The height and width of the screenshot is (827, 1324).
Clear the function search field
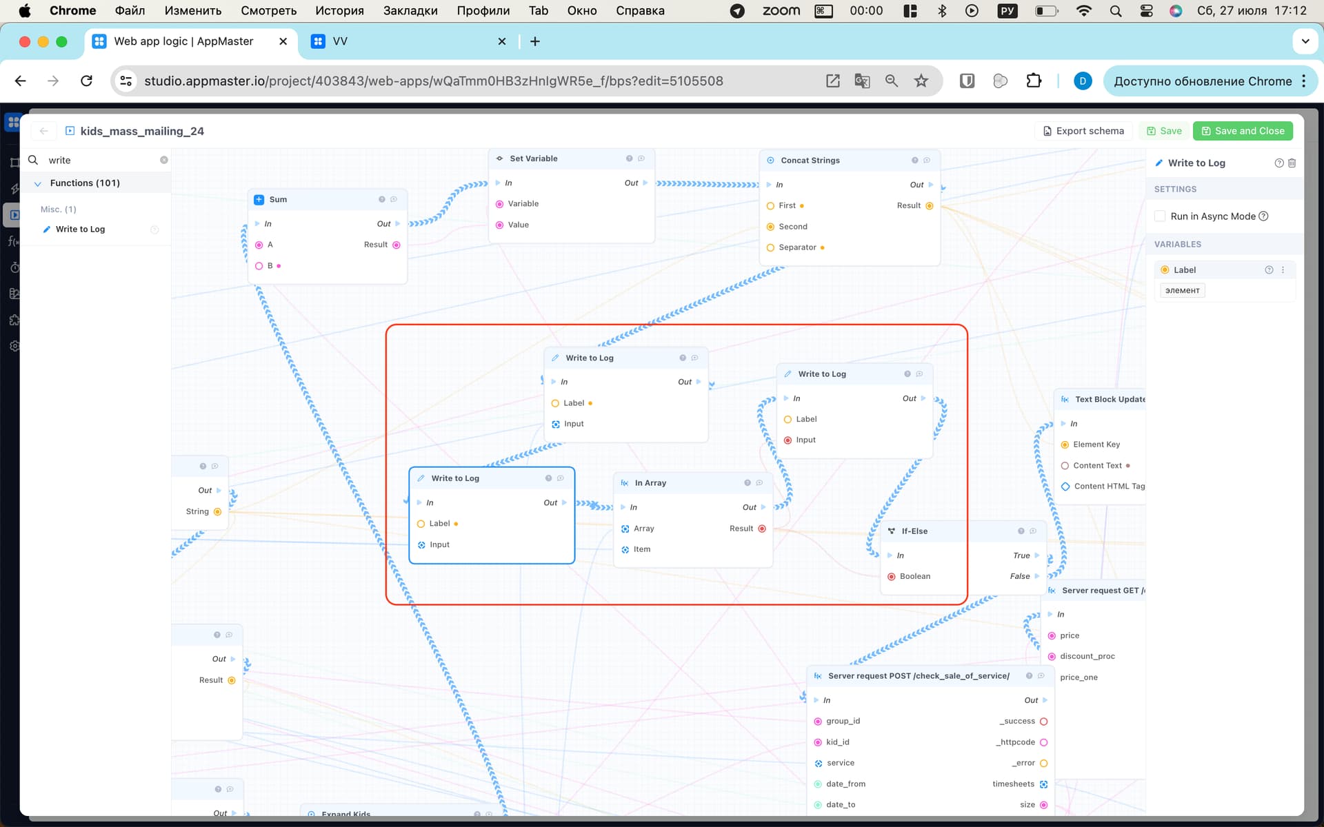point(164,160)
